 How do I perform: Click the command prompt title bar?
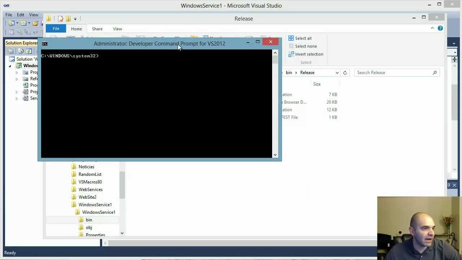(x=159, y=44)
